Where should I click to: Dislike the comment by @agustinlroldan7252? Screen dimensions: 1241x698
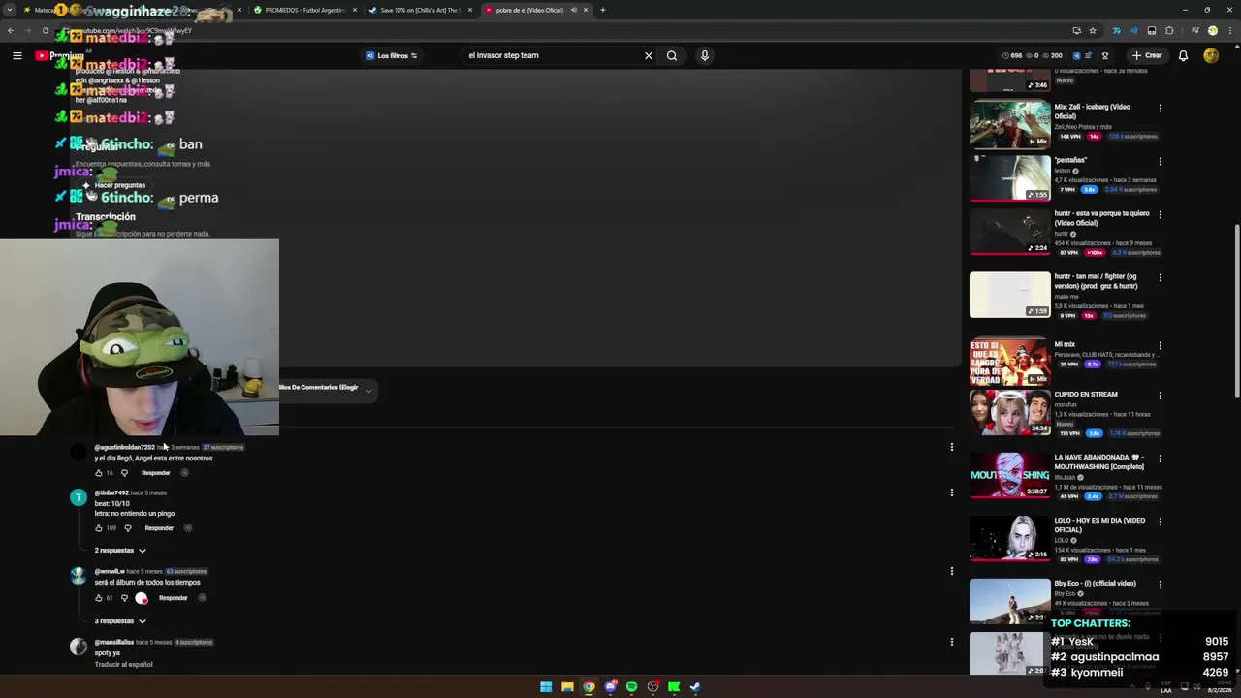pyautogui.click(x=124, y=473)
